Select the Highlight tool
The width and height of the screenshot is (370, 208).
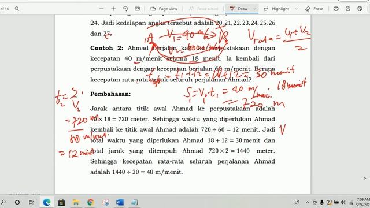point(276,9)
